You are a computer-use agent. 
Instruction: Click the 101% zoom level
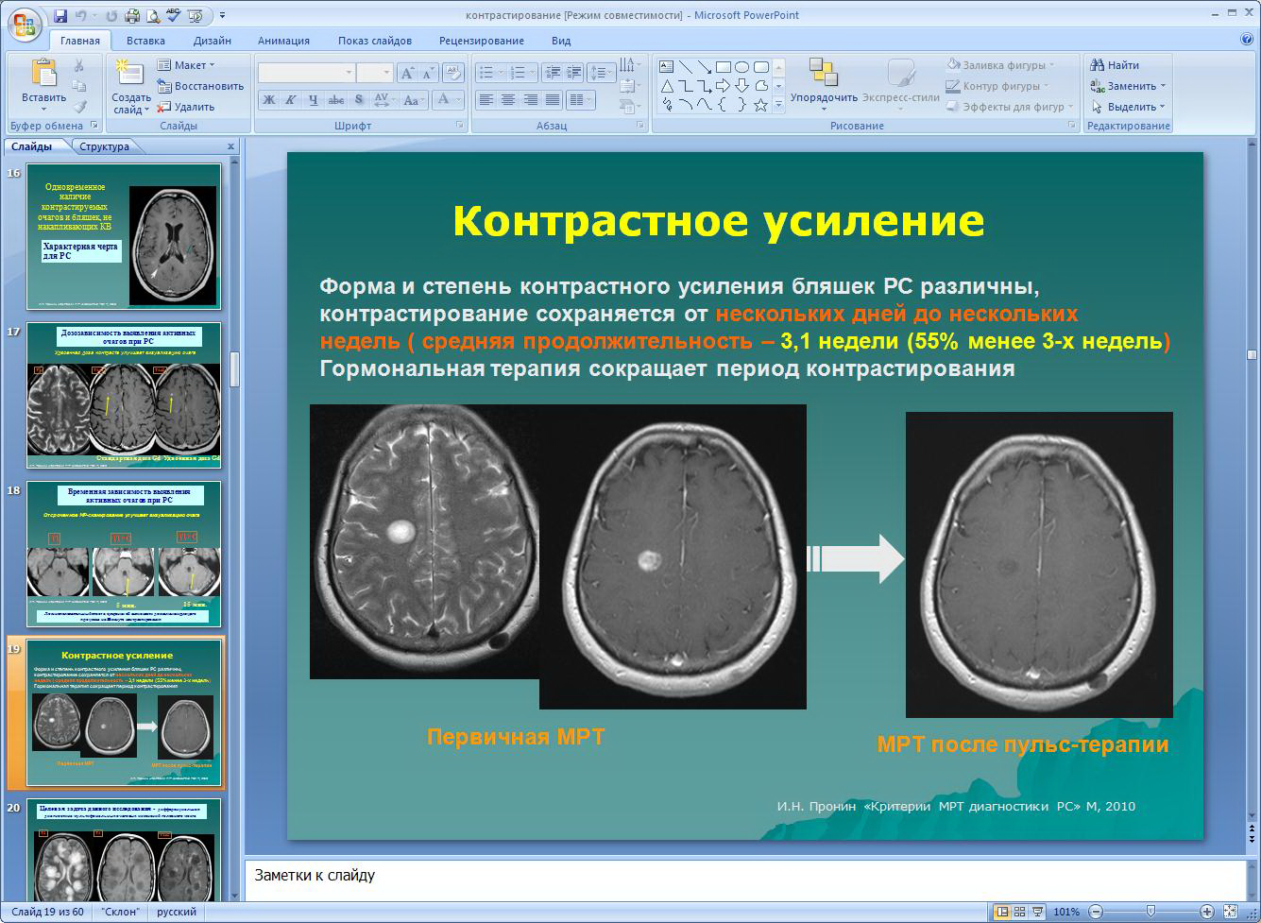(x=1066, y=912)
